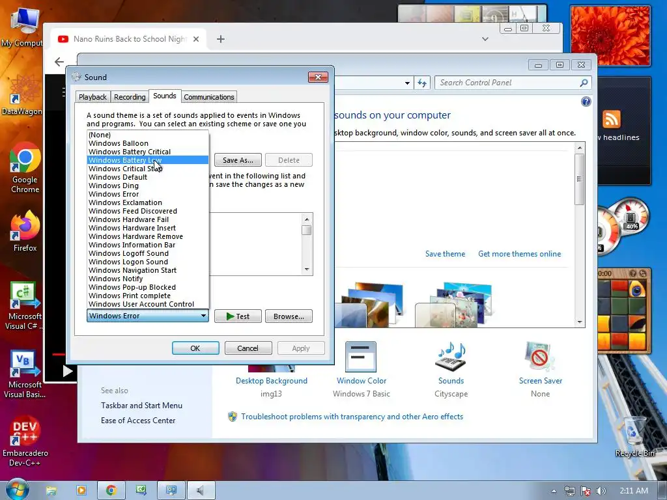667x500 pixels.
Task: Open new tab in Chrome
Action: 220,39
